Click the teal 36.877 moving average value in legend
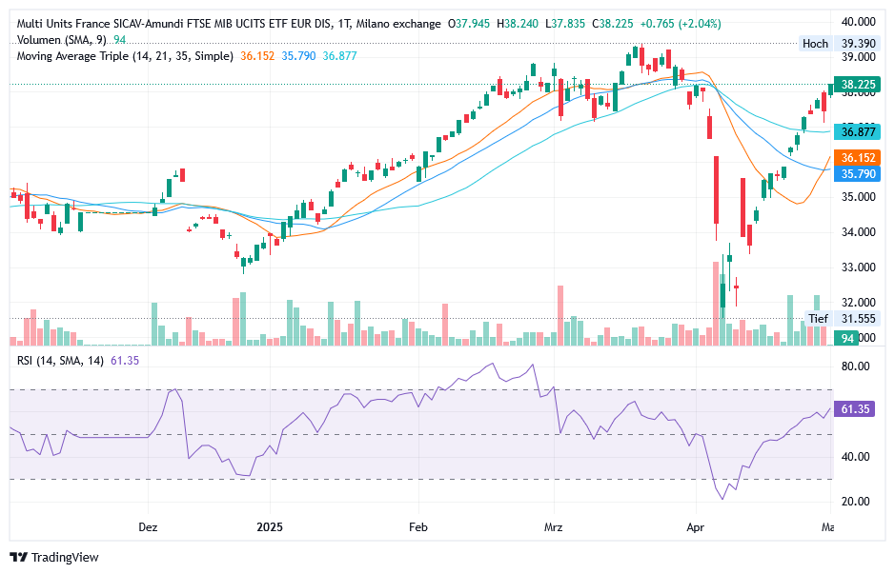 (339, 56)
